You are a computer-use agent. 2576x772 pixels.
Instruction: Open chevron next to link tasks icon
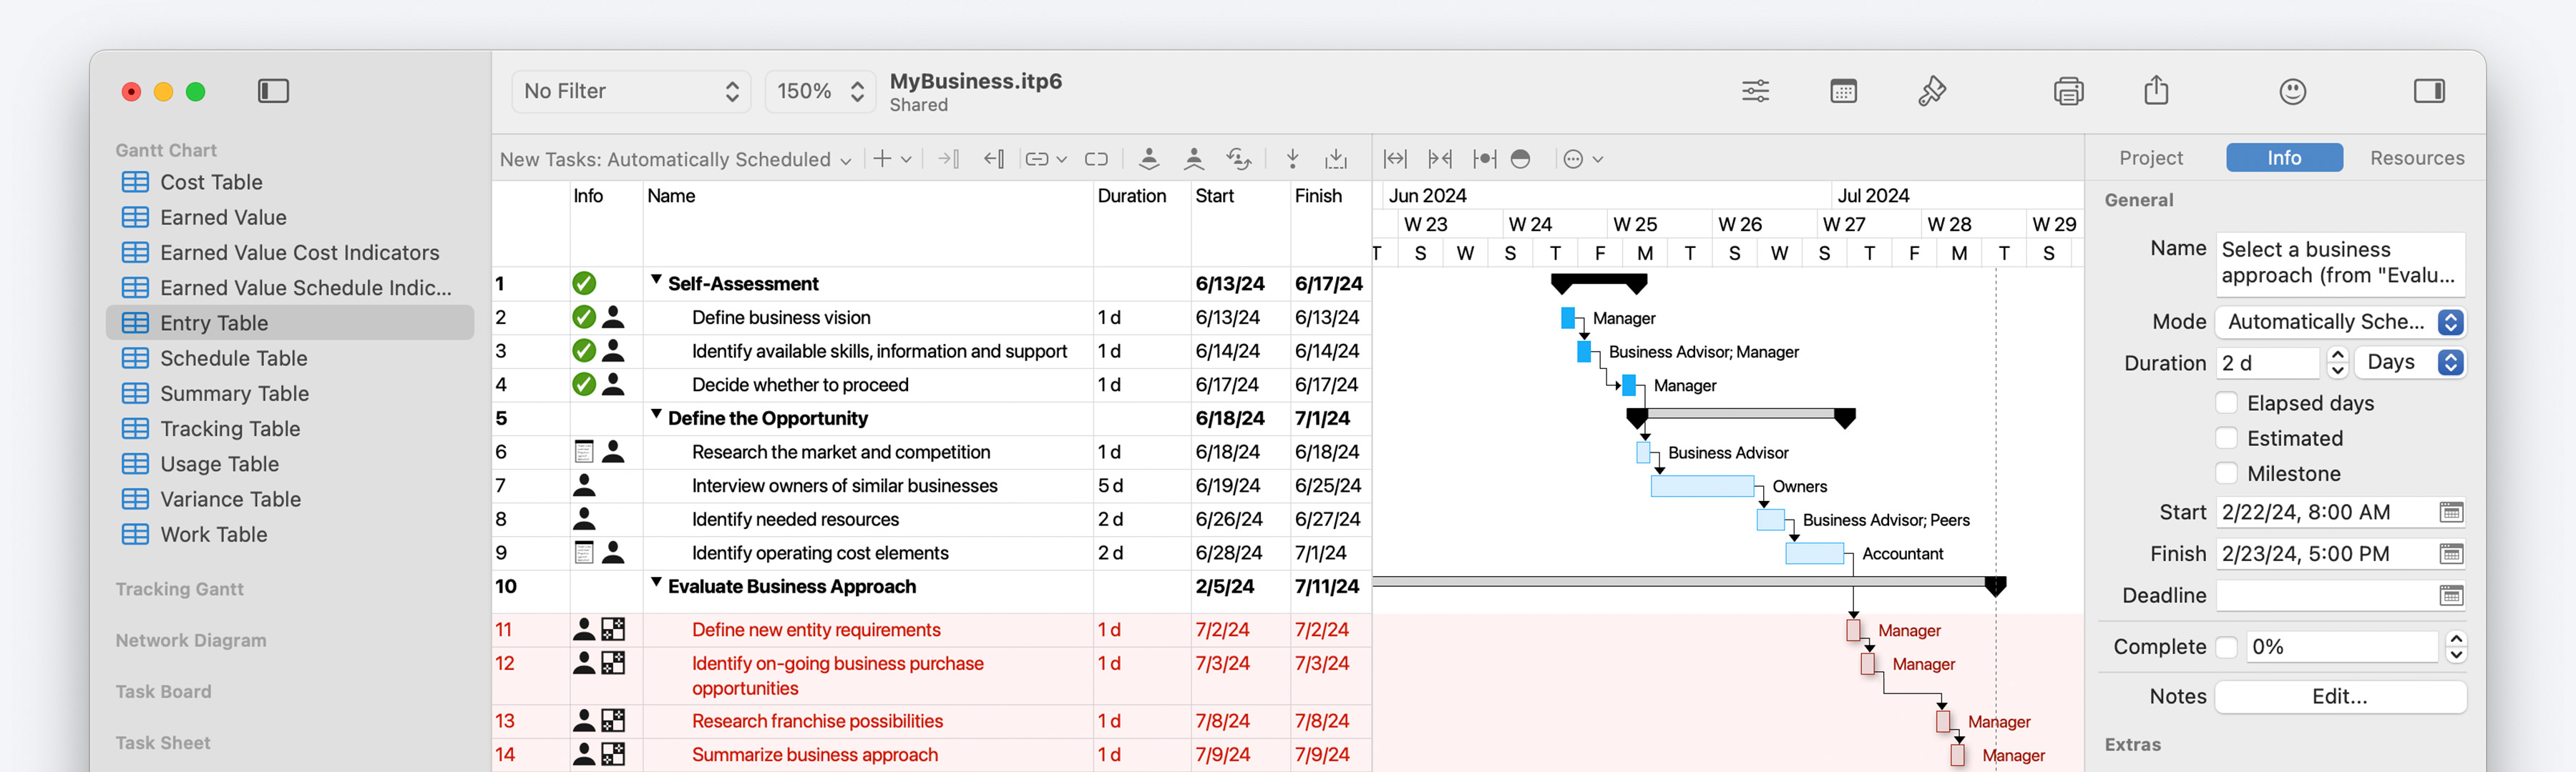(1061, 160)
